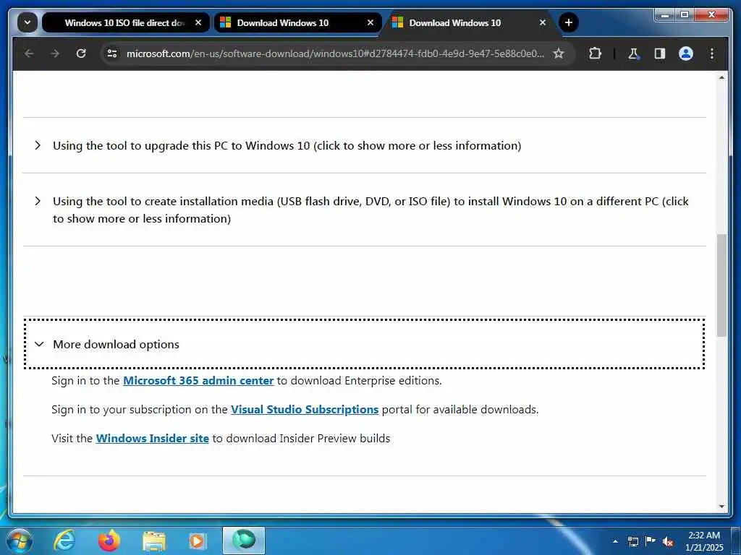Show hidden system tray icons
The width and height of the screenshot is (741, 555).
(x=615, y=541)
